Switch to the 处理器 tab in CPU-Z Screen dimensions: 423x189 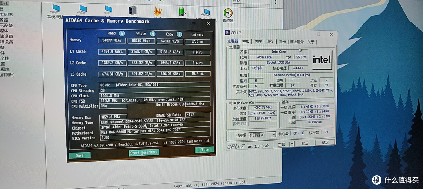pyautogui.click(x=233, y=41)
